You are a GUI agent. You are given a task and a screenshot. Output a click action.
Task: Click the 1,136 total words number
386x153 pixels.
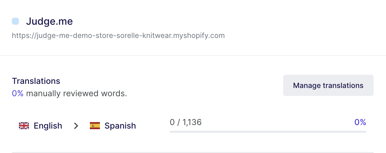coord(192,122)
